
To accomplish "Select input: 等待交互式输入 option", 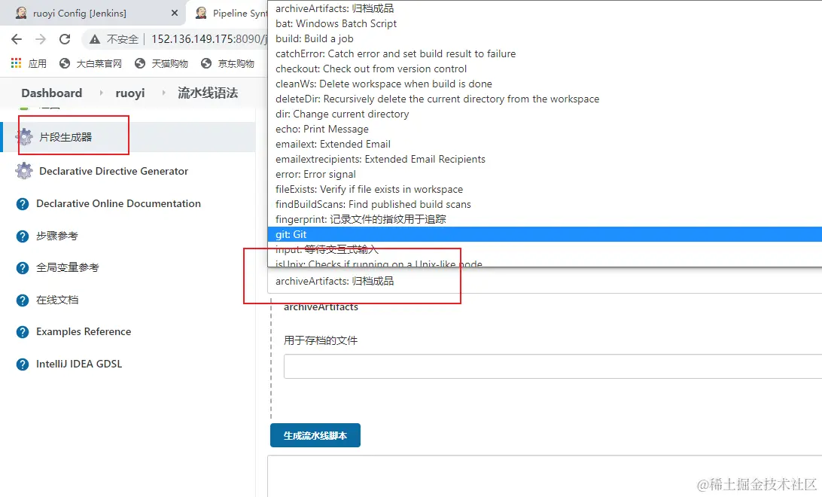I will [545, 249].
